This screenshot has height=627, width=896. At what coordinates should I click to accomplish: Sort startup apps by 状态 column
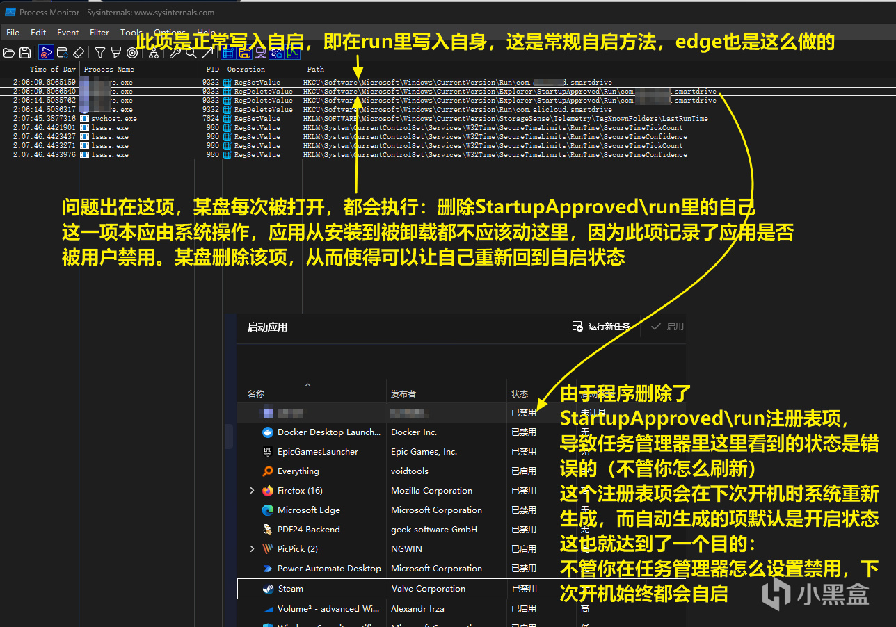pyautogui.click(x=520, y=394)
